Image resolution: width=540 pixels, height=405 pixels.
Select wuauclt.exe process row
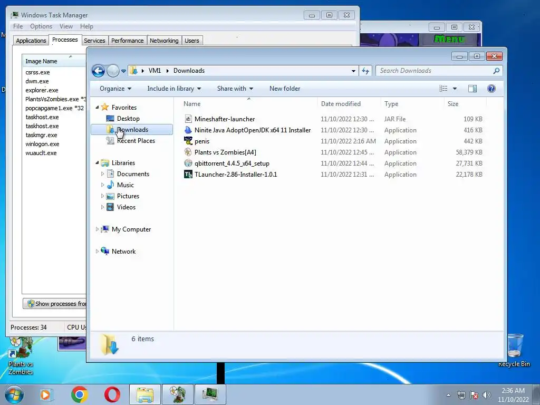[41, 153]
